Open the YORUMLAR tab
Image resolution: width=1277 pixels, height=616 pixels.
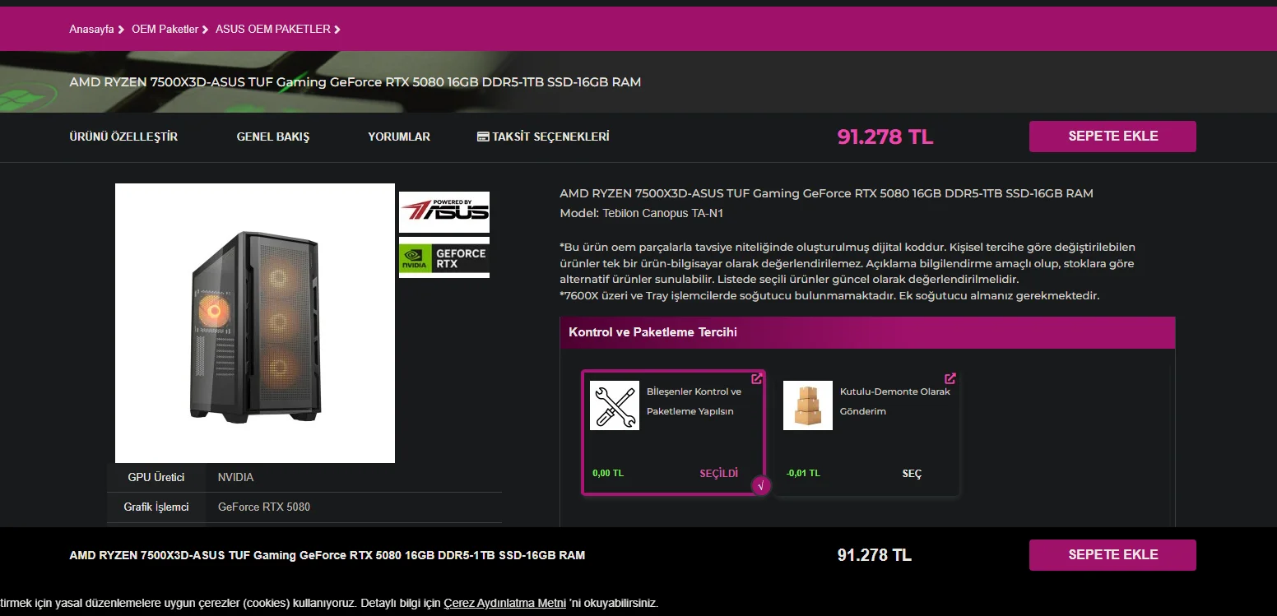399,137
